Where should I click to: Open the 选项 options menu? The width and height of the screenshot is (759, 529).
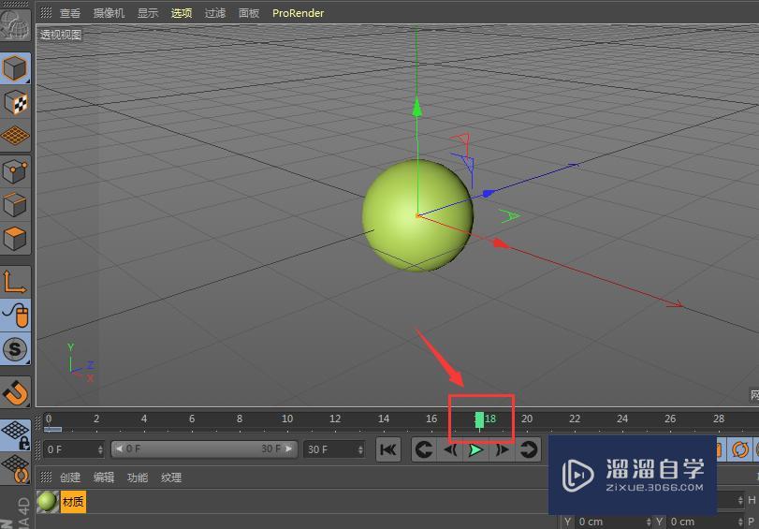click(182, 13)
